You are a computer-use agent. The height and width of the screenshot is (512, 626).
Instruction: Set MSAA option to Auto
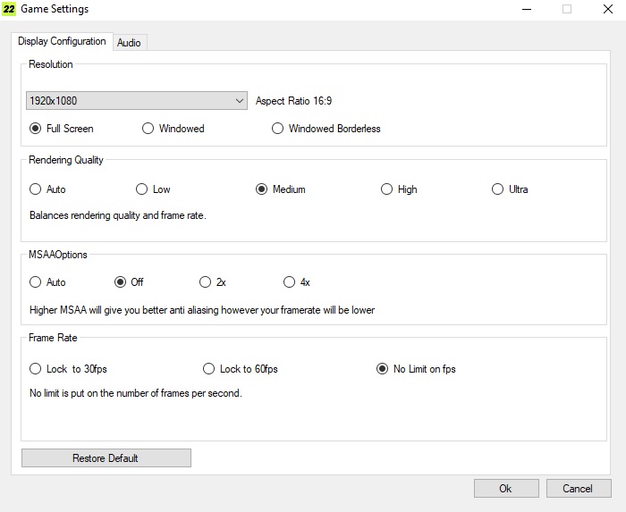click(x=36, y=282)
